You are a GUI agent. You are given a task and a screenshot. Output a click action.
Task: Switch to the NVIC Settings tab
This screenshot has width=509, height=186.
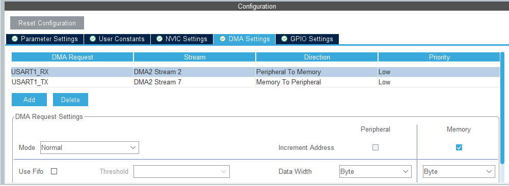(x=182, y=39)
